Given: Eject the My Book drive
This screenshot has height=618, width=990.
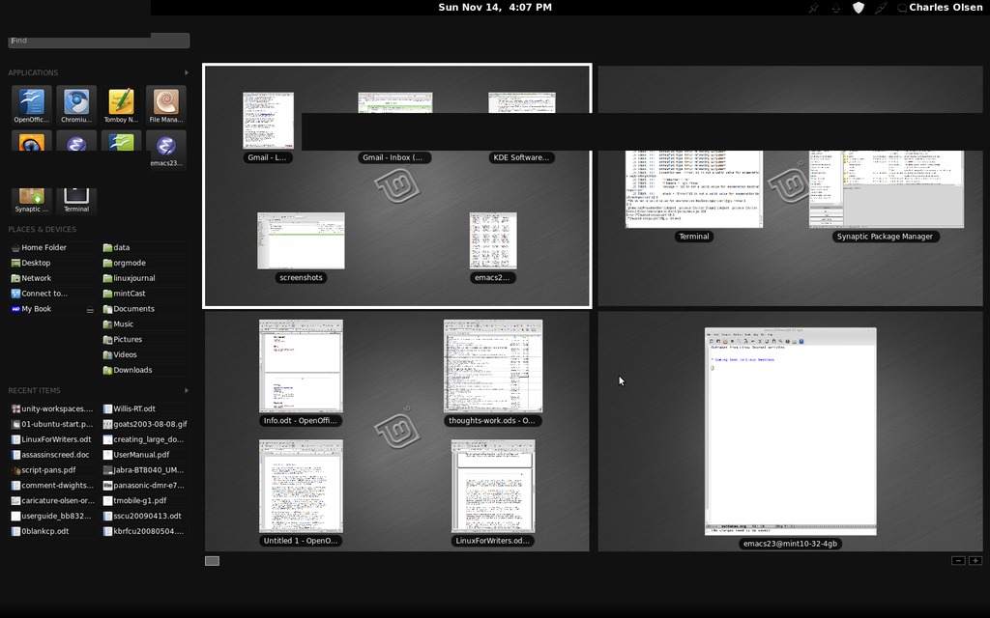Looking at the screenshot, I should tap(90, 310).
